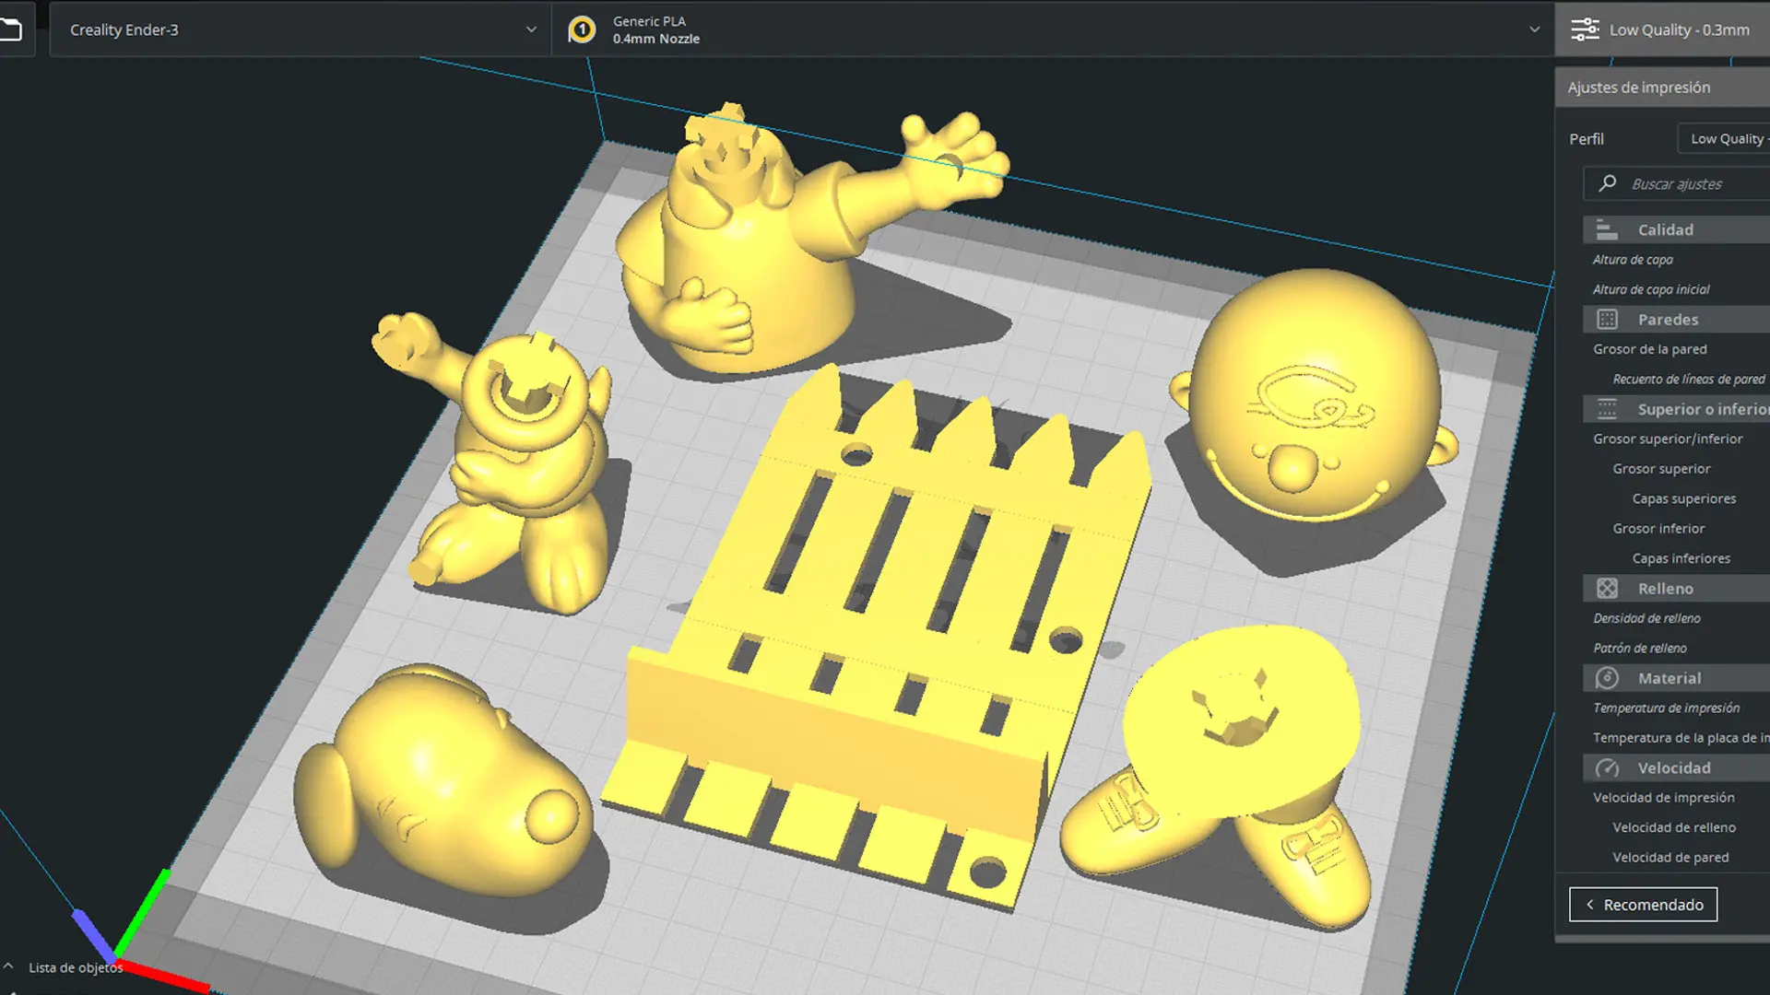Image resolution: width=1770 pixels, height=995 pixels.
Task: Click the Ajustes de impresión panel header
Action: (1662, 88)
